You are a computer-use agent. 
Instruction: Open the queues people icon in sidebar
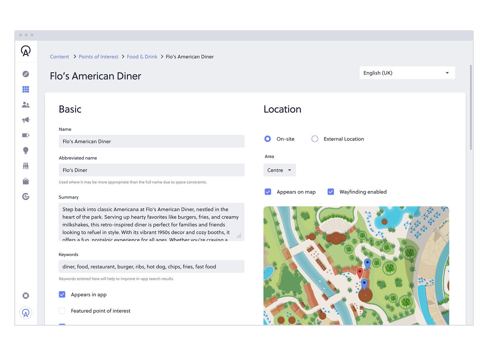tap(26, 166)
